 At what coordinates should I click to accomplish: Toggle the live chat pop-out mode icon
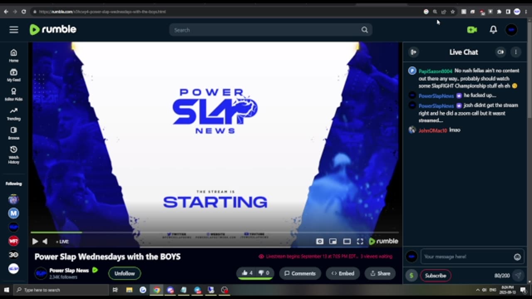tap(500, 52)
